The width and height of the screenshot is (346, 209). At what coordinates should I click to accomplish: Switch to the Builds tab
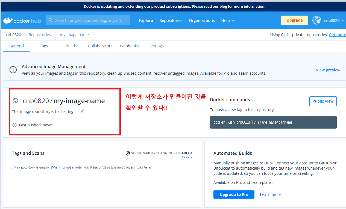coord(71,46)
